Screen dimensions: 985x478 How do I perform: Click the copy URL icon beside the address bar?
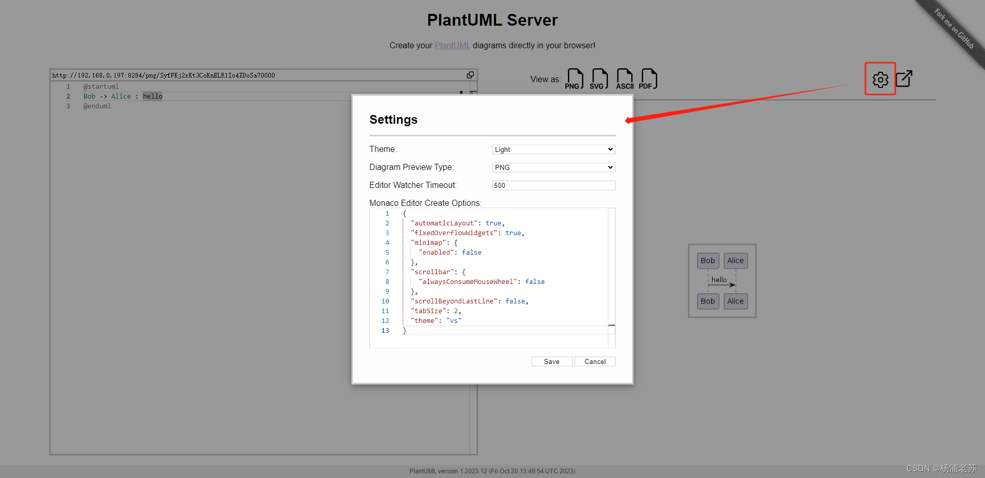pyautogui.click(x=470, y=74)
